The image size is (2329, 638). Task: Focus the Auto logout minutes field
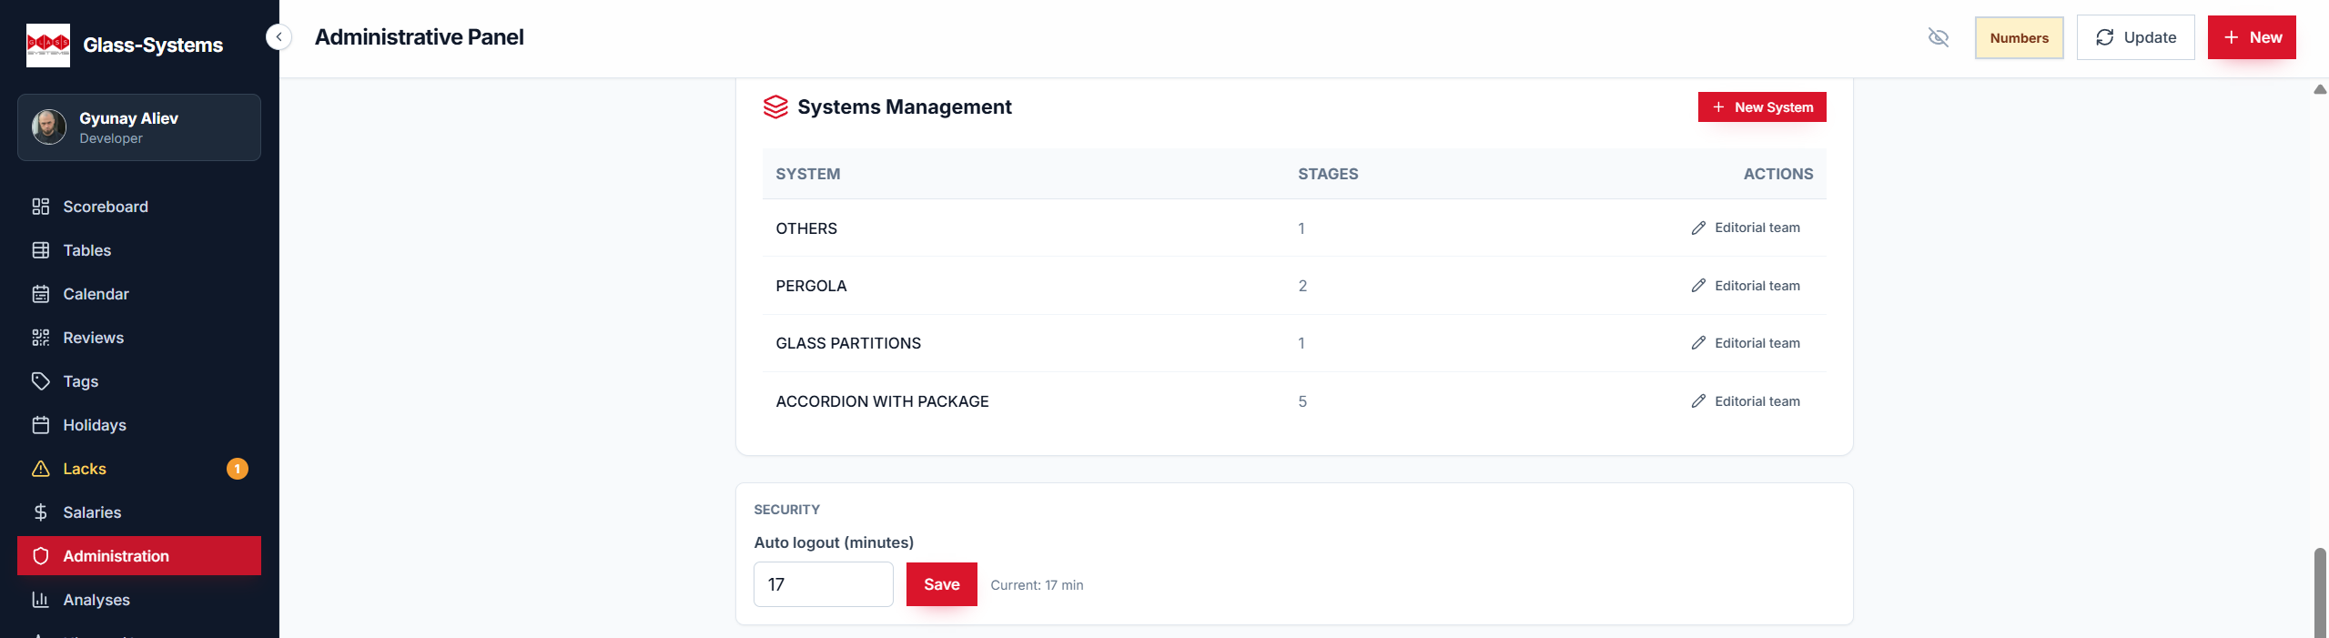click(824, 584)
